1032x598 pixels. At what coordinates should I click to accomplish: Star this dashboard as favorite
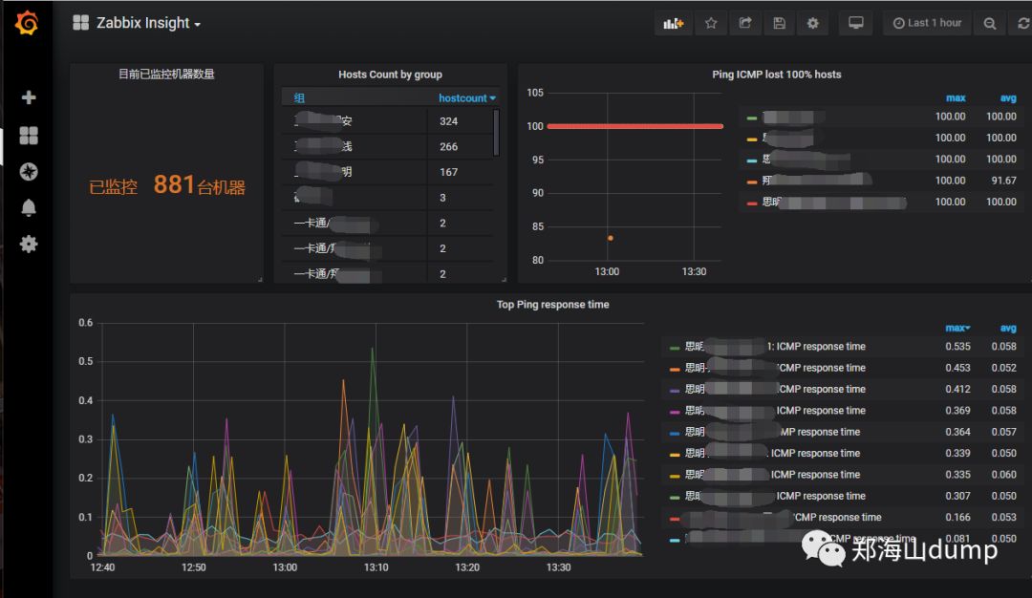click(x=711, y=23)
